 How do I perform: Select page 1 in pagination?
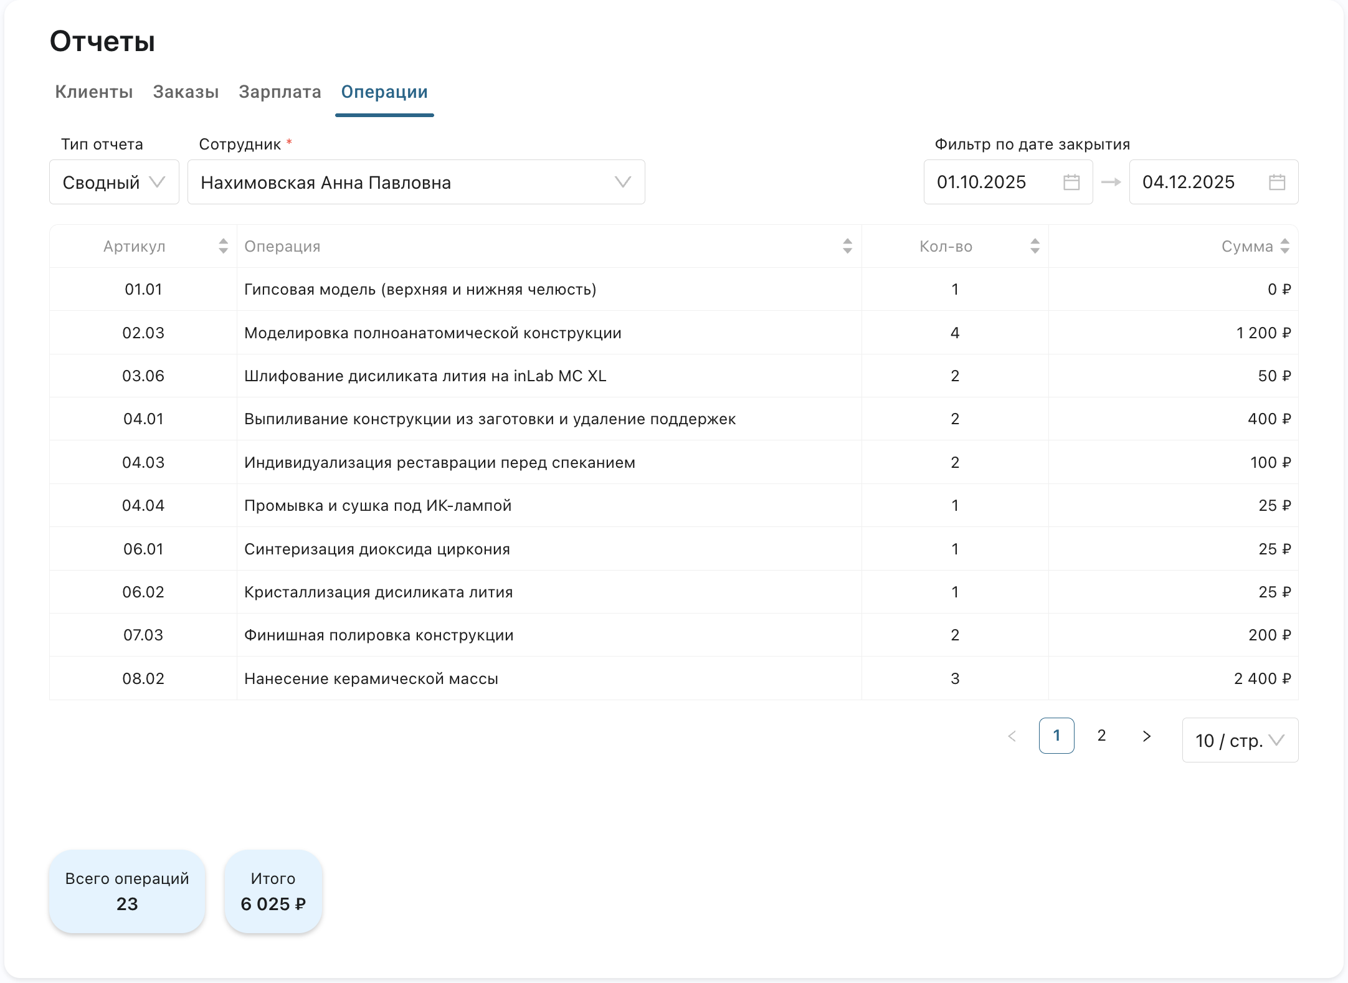coord(1056,736)
